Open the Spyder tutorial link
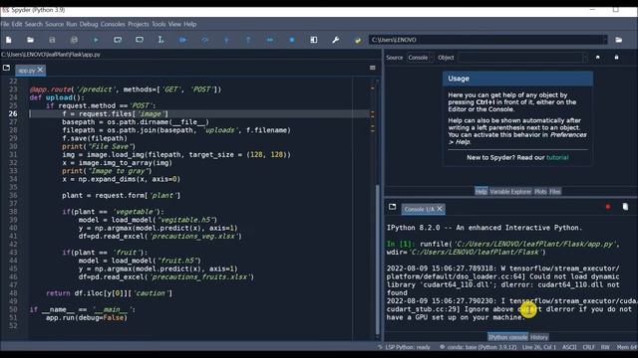The height and width of the screenshot is (358, 638). 557,157
